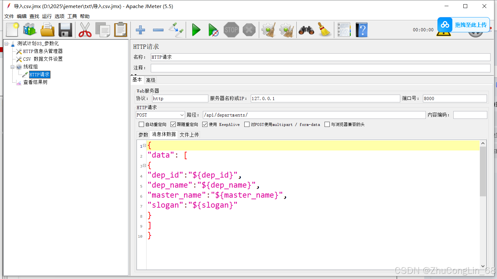Select 查看结果树 in tree

tap(35, 82)
